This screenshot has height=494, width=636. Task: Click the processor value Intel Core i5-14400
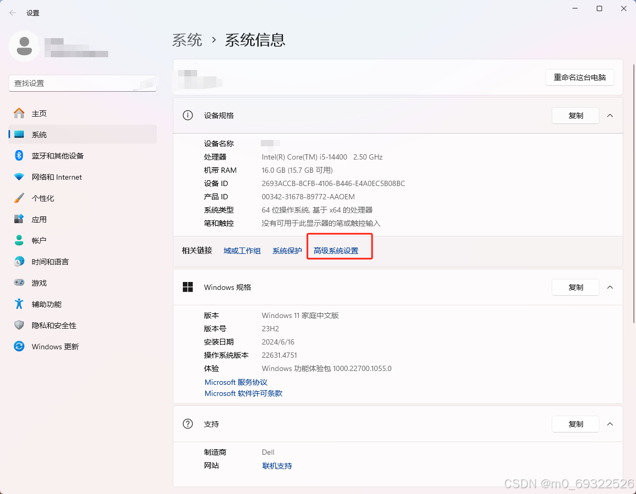coord(322,157)
